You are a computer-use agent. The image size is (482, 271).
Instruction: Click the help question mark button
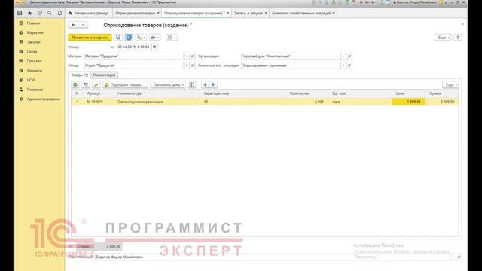click(x=458, y=38)
